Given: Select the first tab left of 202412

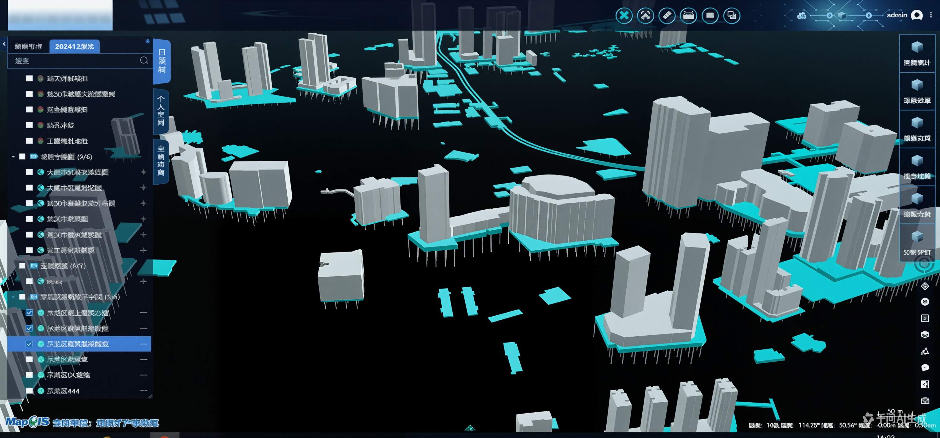Looking at the screenshot, I should coord(29,47).
